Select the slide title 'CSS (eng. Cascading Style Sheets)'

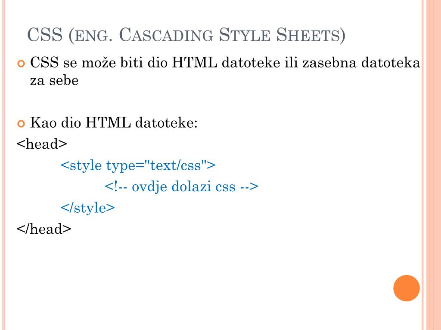186,35
